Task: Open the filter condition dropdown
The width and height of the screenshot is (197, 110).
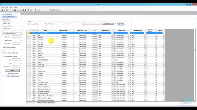Action: tap(72, 24)
